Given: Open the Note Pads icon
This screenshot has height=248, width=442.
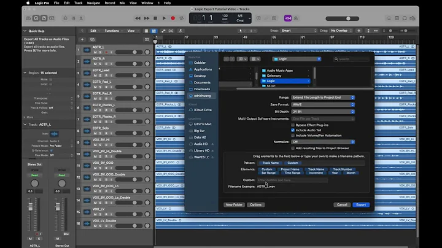Looking at the screenshot, I should pyautogui.click(x=397, y=18).
